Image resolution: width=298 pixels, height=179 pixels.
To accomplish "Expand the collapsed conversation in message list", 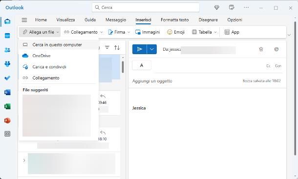I will [24, 160].
